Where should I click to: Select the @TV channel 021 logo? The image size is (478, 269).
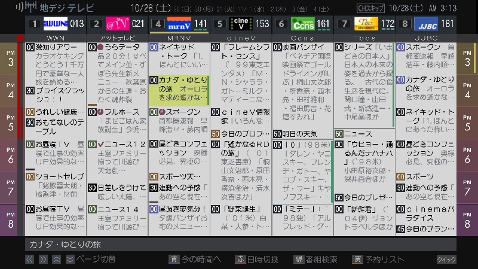(x=117, y=24)
